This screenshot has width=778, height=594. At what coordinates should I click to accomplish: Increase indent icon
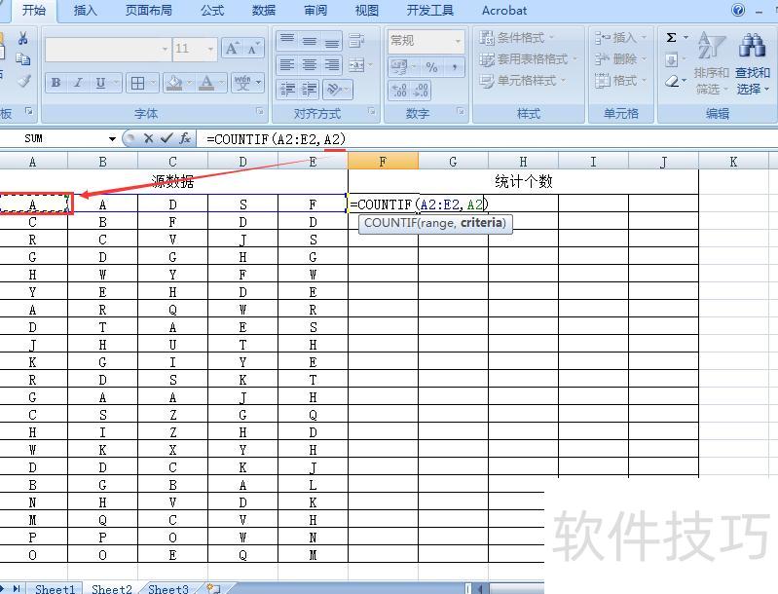click(x=309, y=90)
